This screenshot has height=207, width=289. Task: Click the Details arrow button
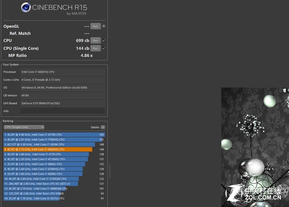[103, 127]
